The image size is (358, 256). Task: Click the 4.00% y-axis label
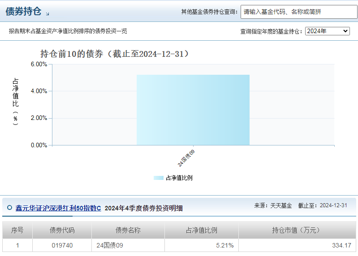[39, 91]
